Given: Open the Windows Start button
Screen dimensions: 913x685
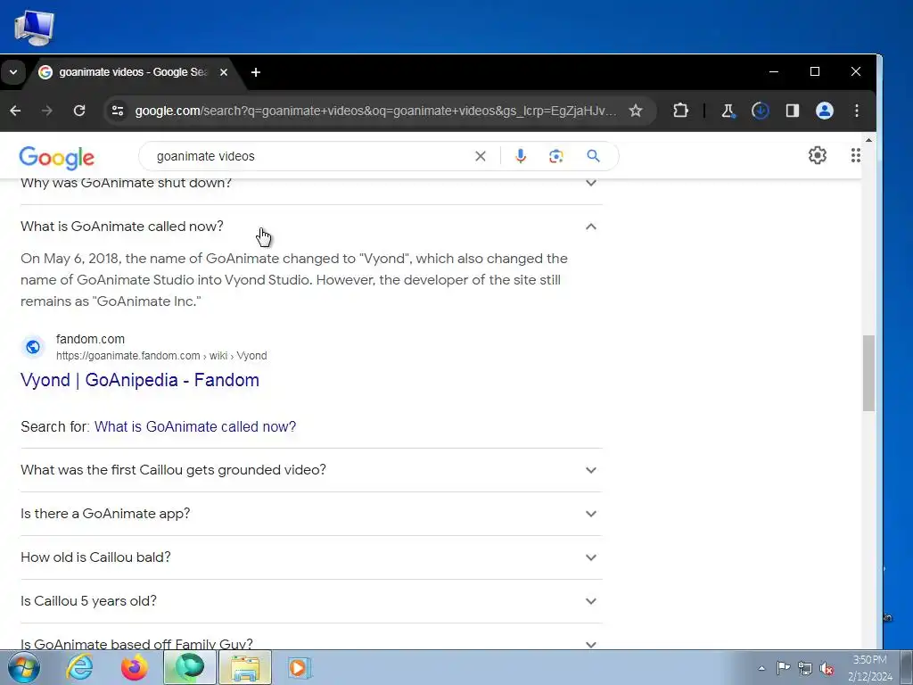Looking at the screenshot, I should coord(23,667).
